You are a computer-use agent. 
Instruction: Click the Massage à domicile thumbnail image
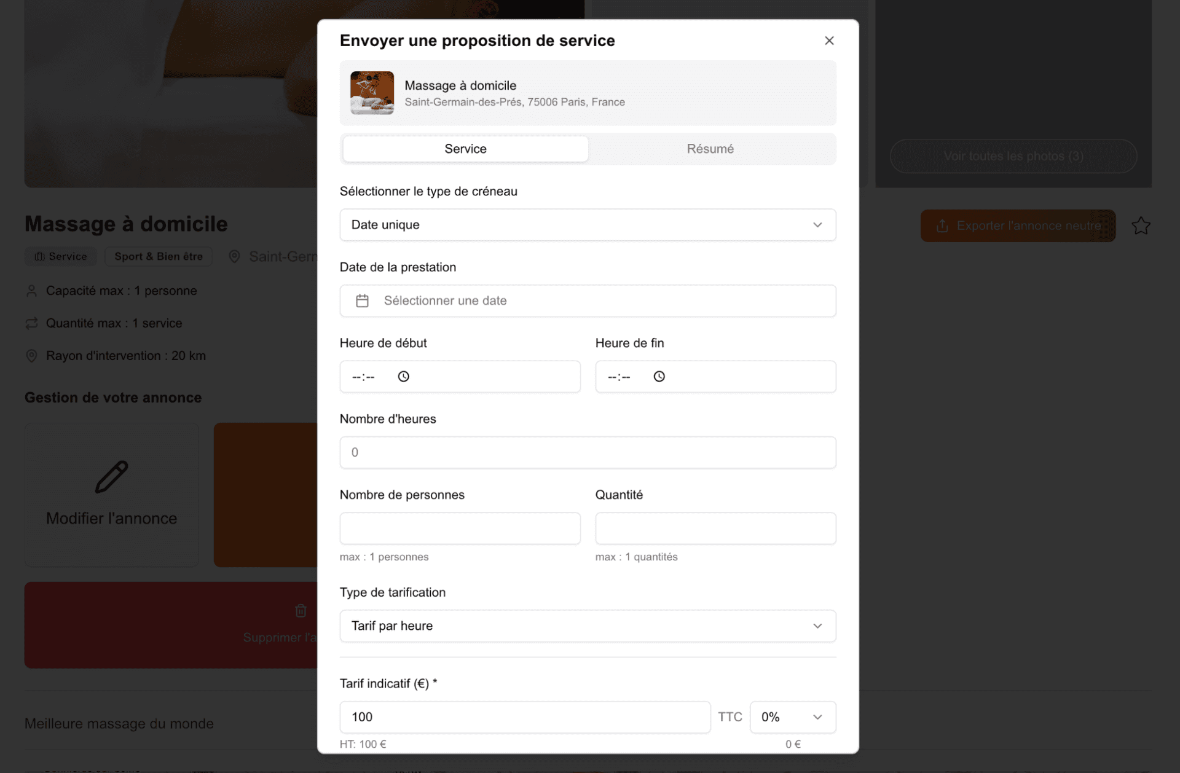(x=372, y=93)
